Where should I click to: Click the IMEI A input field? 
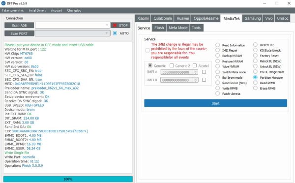pyautogui.click(x=177, y=72)
